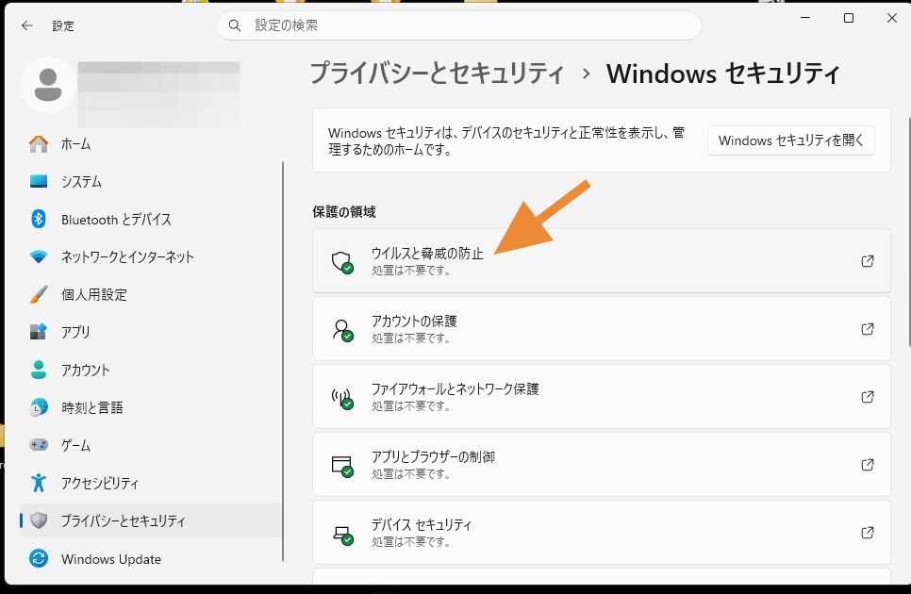
Task: Click external link icon for ファイアウォール row
Action: [x=868, y=397]
